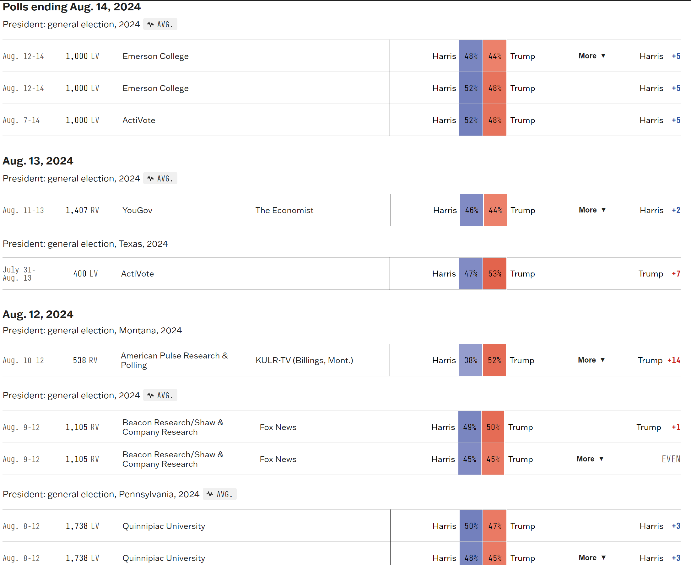This screenshot has width=691, height=565.
Task: Open AVG. badge under Polls ending Aug. 14
Action: pyautogui.click(x=160, y=24)
